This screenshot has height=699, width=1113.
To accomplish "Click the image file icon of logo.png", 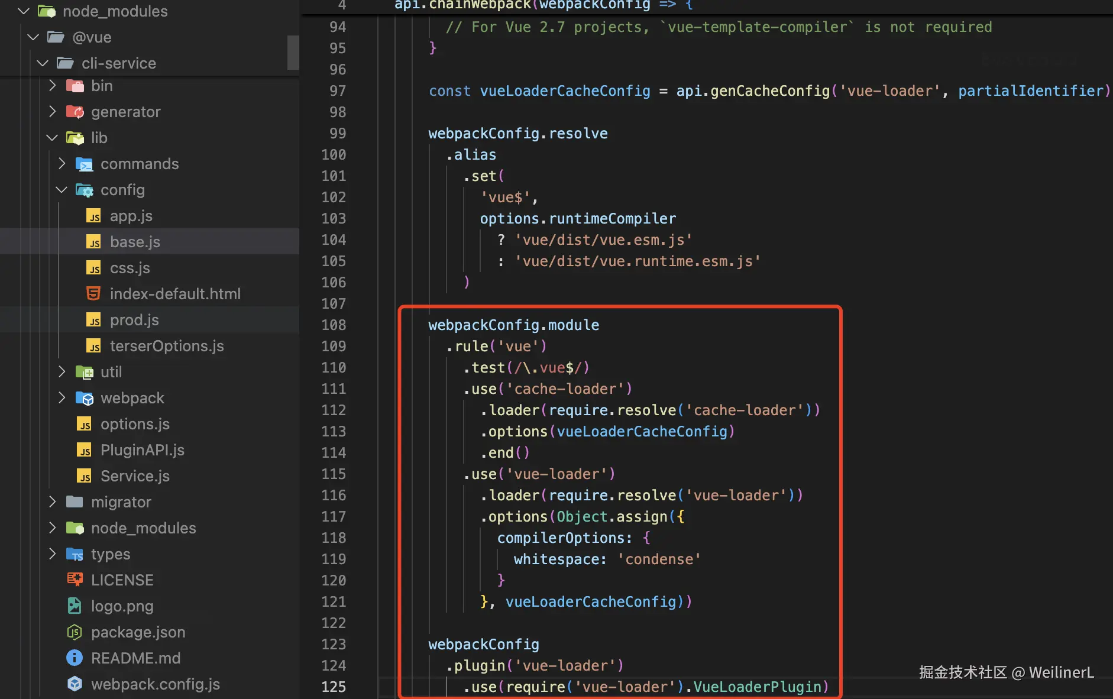I will [x=75, y=606].
